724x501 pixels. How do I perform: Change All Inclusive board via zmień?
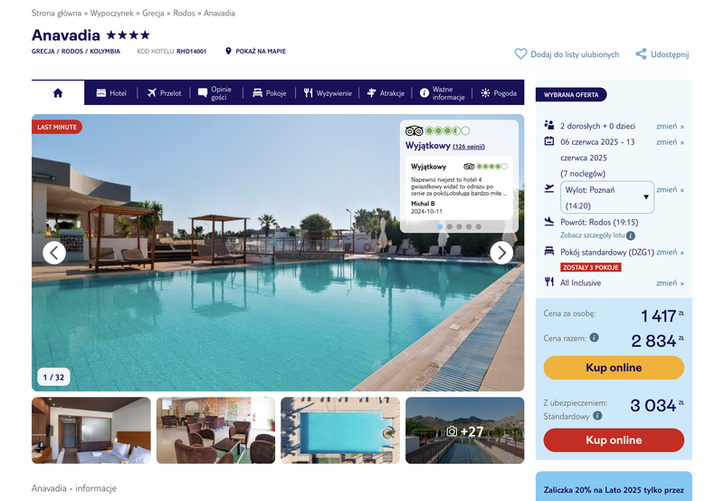click(670, 283)
